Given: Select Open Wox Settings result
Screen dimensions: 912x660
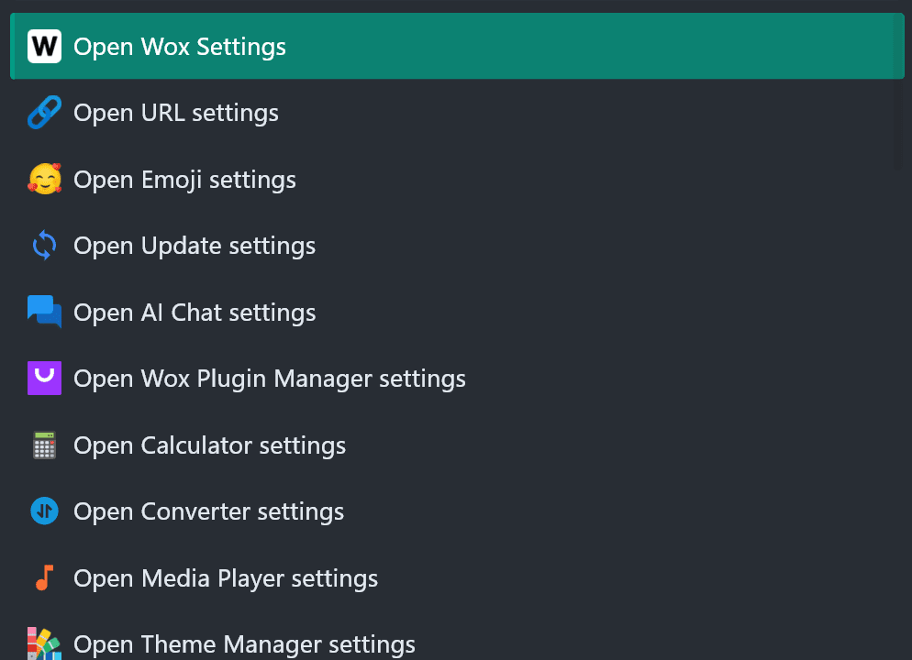Looking at the screenshot, I should click(x=457, y=46).
